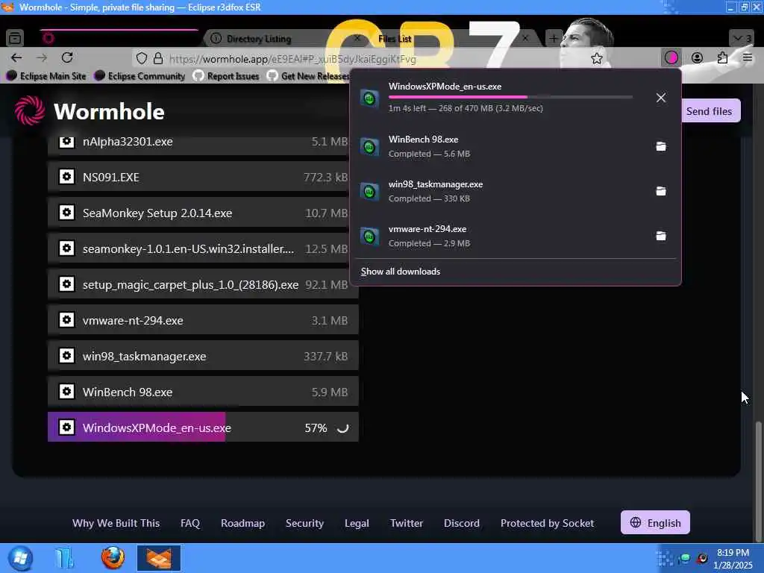
Task: Open the sidebar panel icon
Action: click(15, 37)
